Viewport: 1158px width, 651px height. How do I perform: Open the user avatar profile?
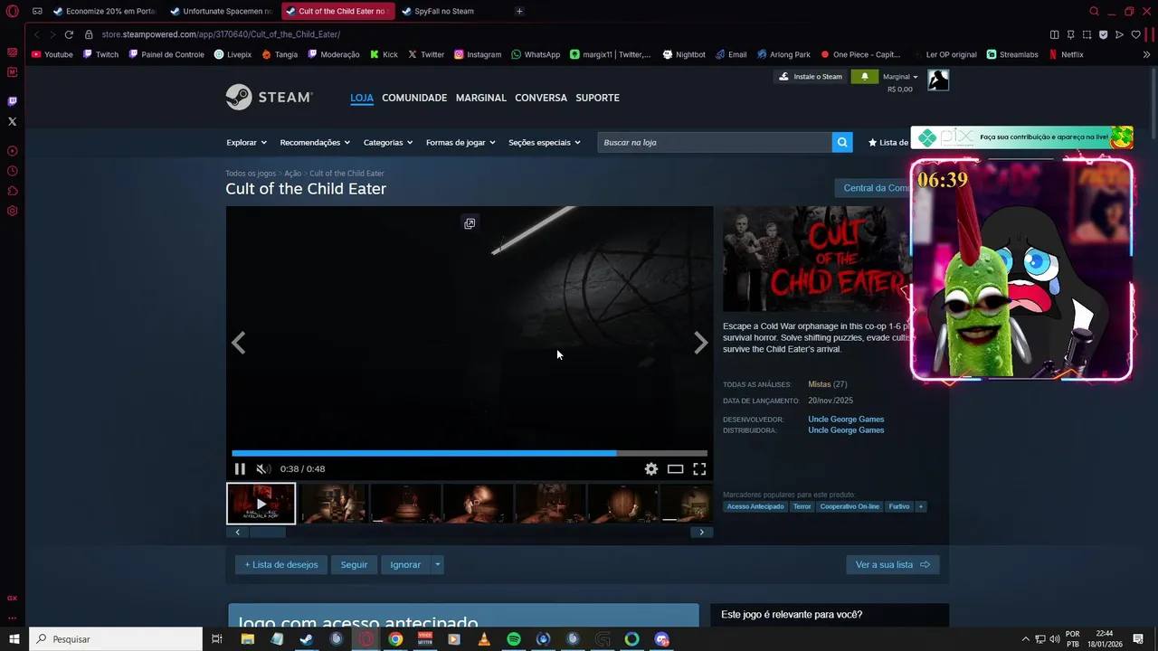pyautogui.click(x=938, y=80)
